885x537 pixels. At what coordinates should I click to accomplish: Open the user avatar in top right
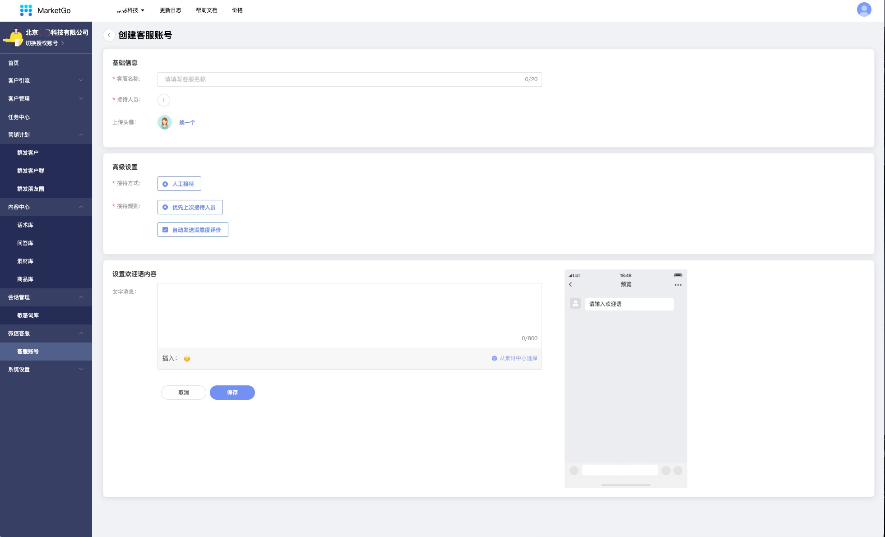pos(864,9)
